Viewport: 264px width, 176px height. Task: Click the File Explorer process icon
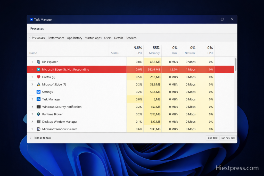tap(39, 62)
